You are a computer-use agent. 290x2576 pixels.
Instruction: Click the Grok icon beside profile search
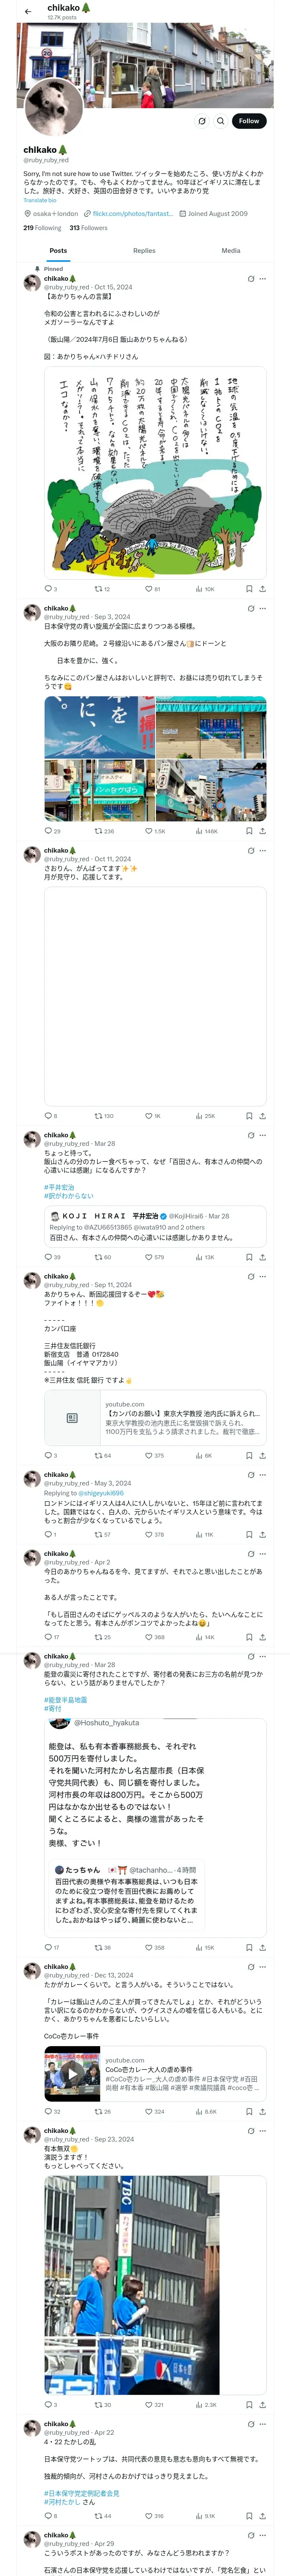(201, 121)
